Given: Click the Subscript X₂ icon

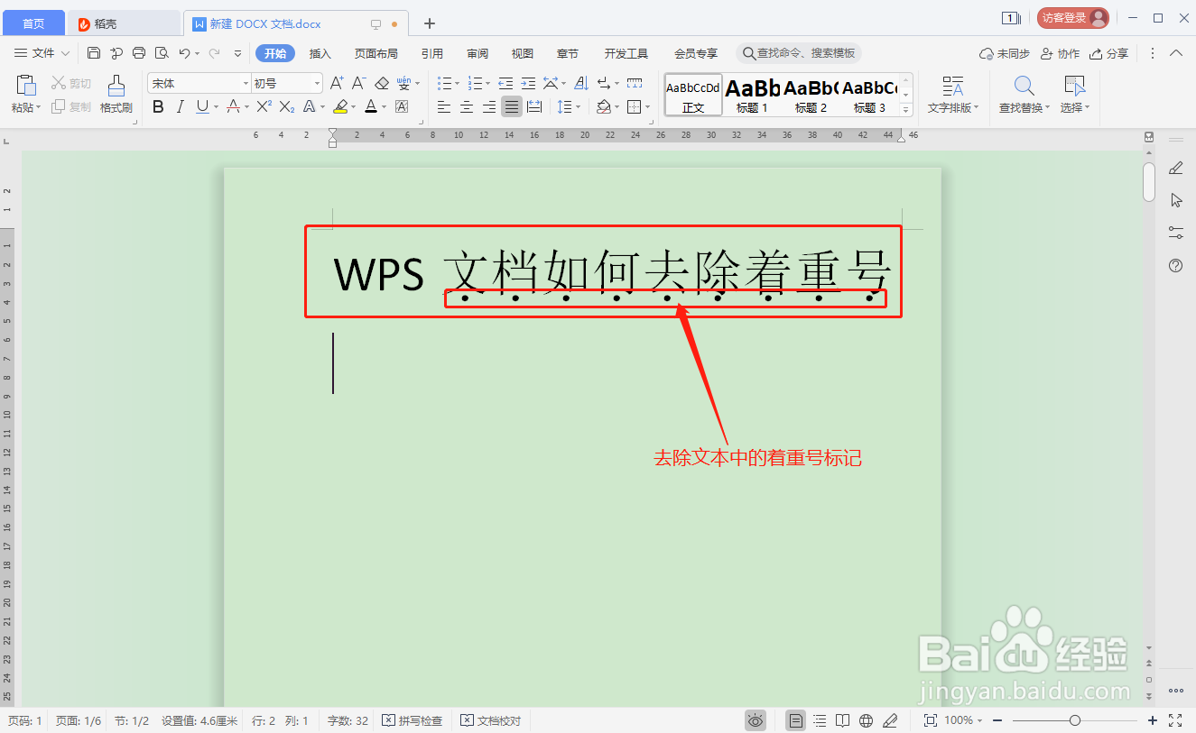Looking at the screenshot, I should 287,107.
